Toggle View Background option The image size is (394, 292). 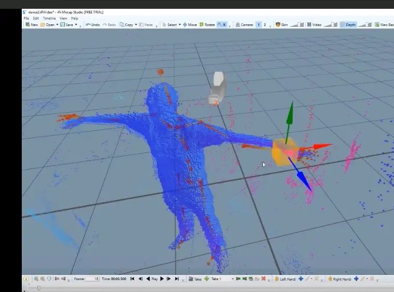click(x=384, y=24)
